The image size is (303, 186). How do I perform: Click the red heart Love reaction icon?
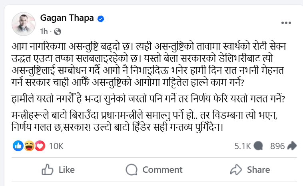point(39,146)
